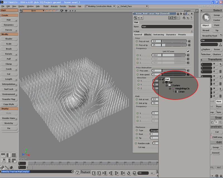Toggle Link XYZ axes checkbox
This screenshot has width=223, height=178.
point(188,51)
